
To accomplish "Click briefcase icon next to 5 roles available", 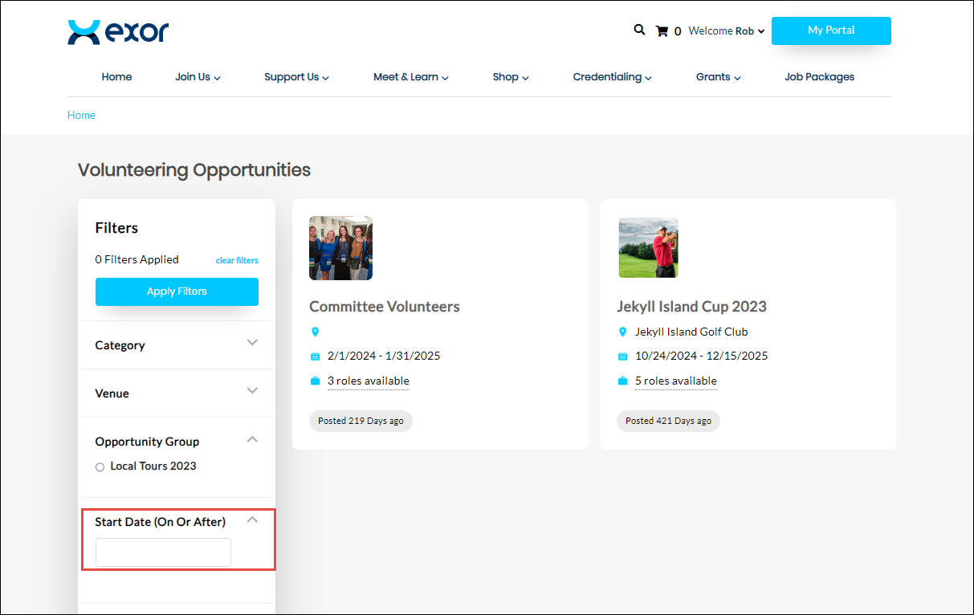I will [622, 381].
